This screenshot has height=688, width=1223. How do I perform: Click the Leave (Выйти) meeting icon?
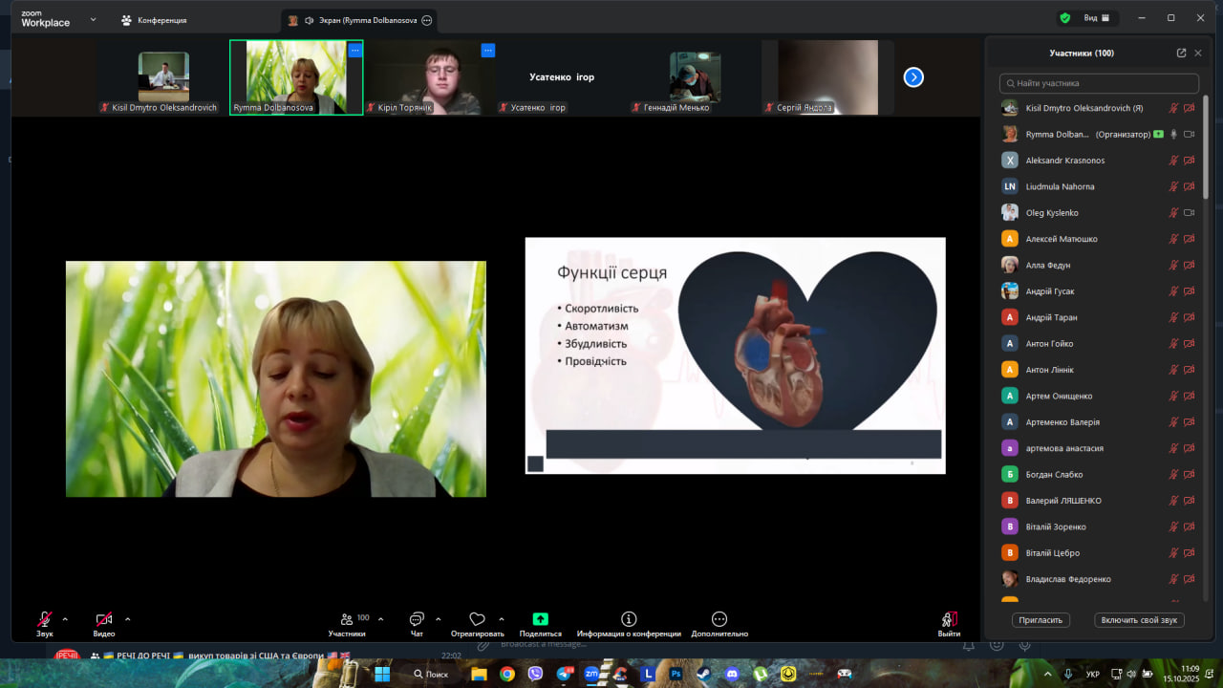(949, 619)
